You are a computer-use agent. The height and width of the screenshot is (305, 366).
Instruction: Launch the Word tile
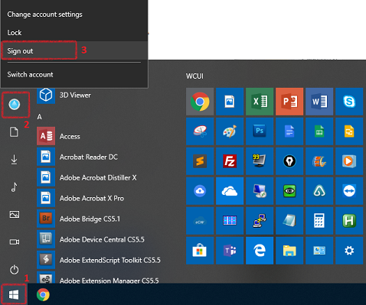point(319,102)
